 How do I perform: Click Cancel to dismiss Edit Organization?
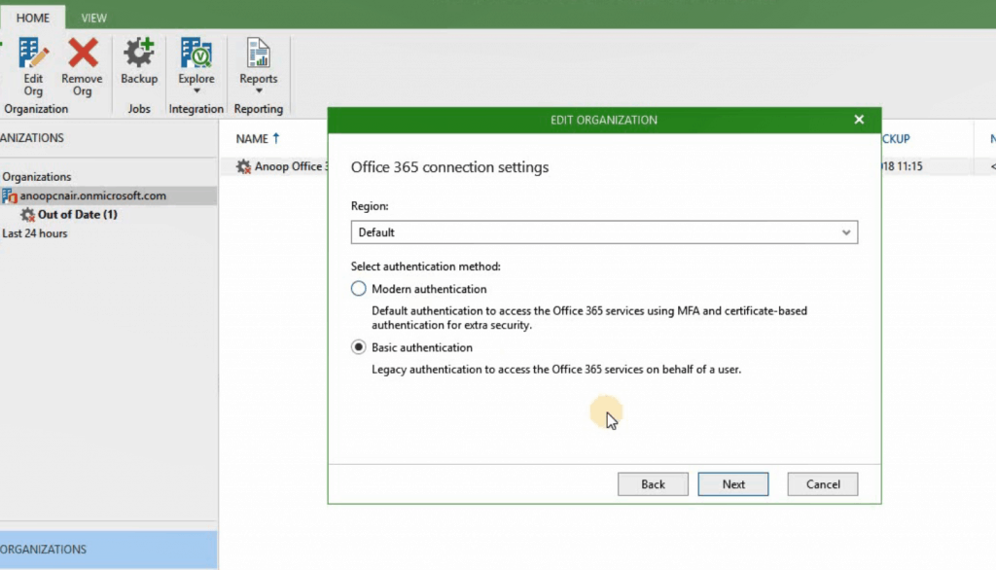pos(822,484)
